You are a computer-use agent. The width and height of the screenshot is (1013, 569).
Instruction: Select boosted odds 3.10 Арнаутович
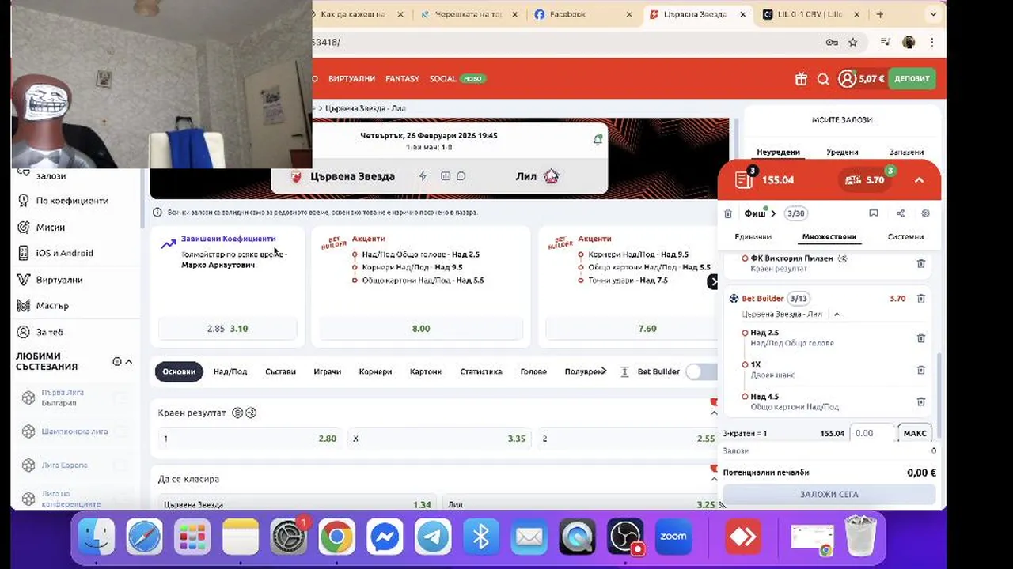point(227,329)
